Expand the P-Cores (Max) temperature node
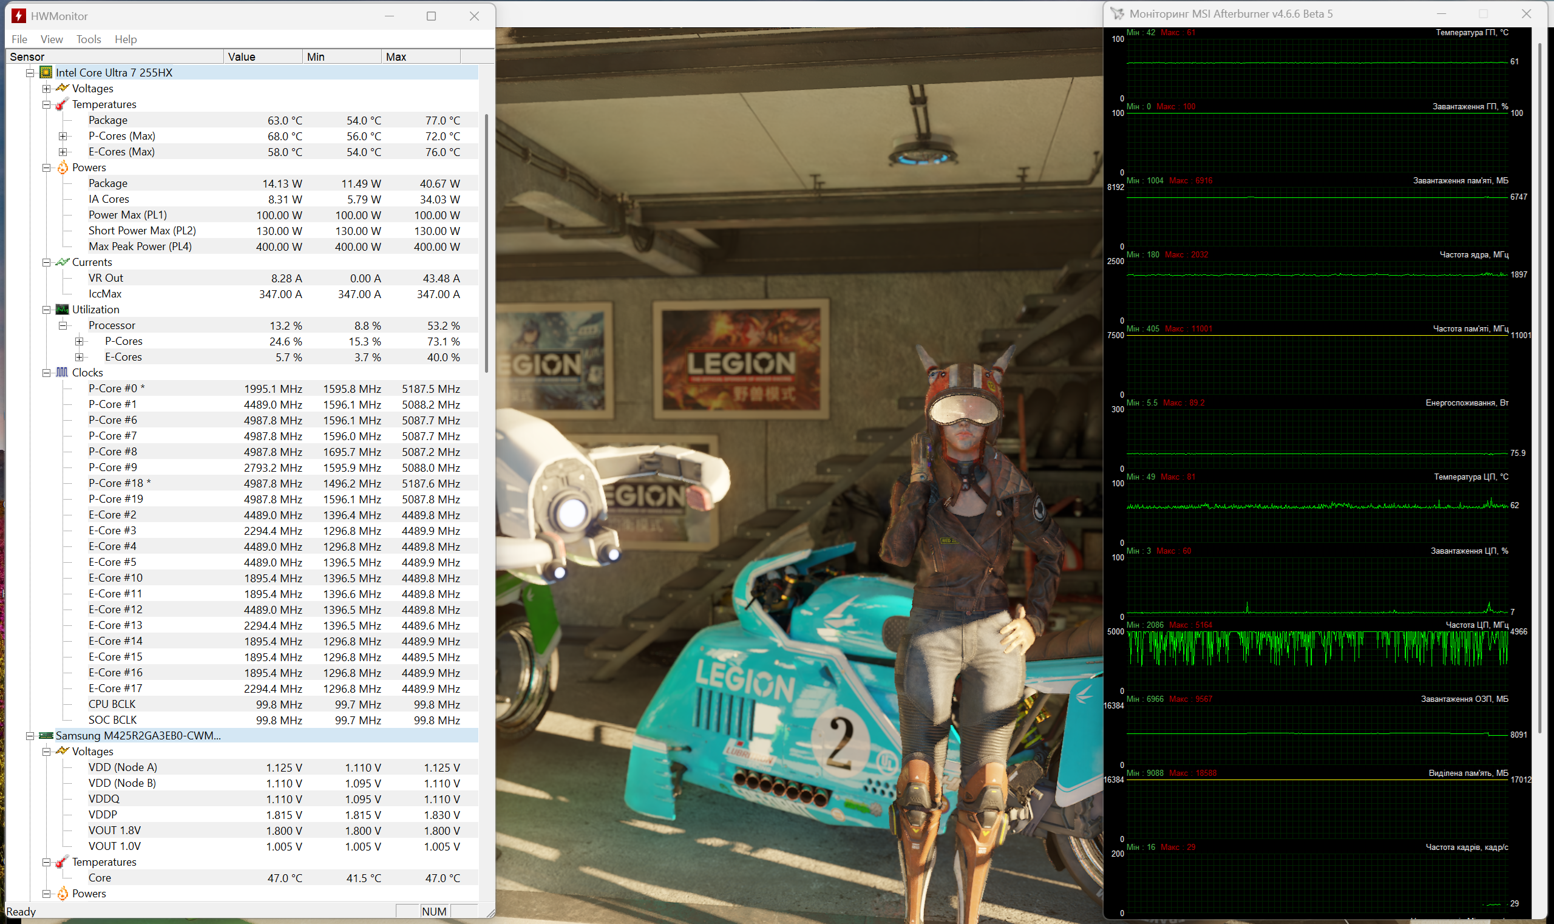This screenshot has height=924, width=1554. [63, 137]
